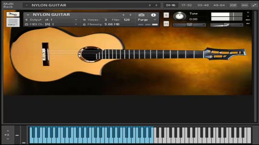Open instrument edit mode with the wrench icon
This screenshot has width=259, height=145.
[13, 14]
